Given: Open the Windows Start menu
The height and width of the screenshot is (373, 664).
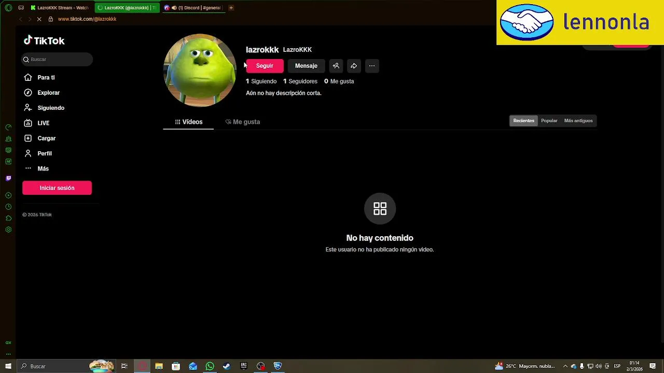Looking at the screenshot, I should click(8, 366).
